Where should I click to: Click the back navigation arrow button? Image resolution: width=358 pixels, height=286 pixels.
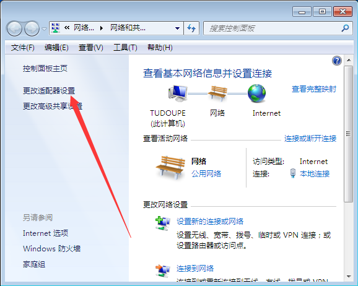pyautogui.click(x=15, y=28)
